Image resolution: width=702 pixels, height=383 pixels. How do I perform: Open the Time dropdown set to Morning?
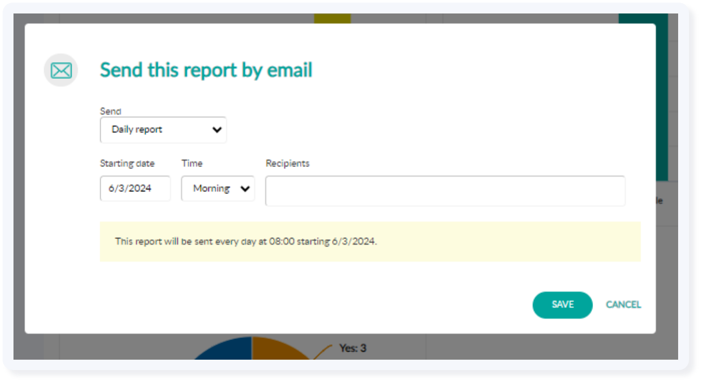click(217, 189)
